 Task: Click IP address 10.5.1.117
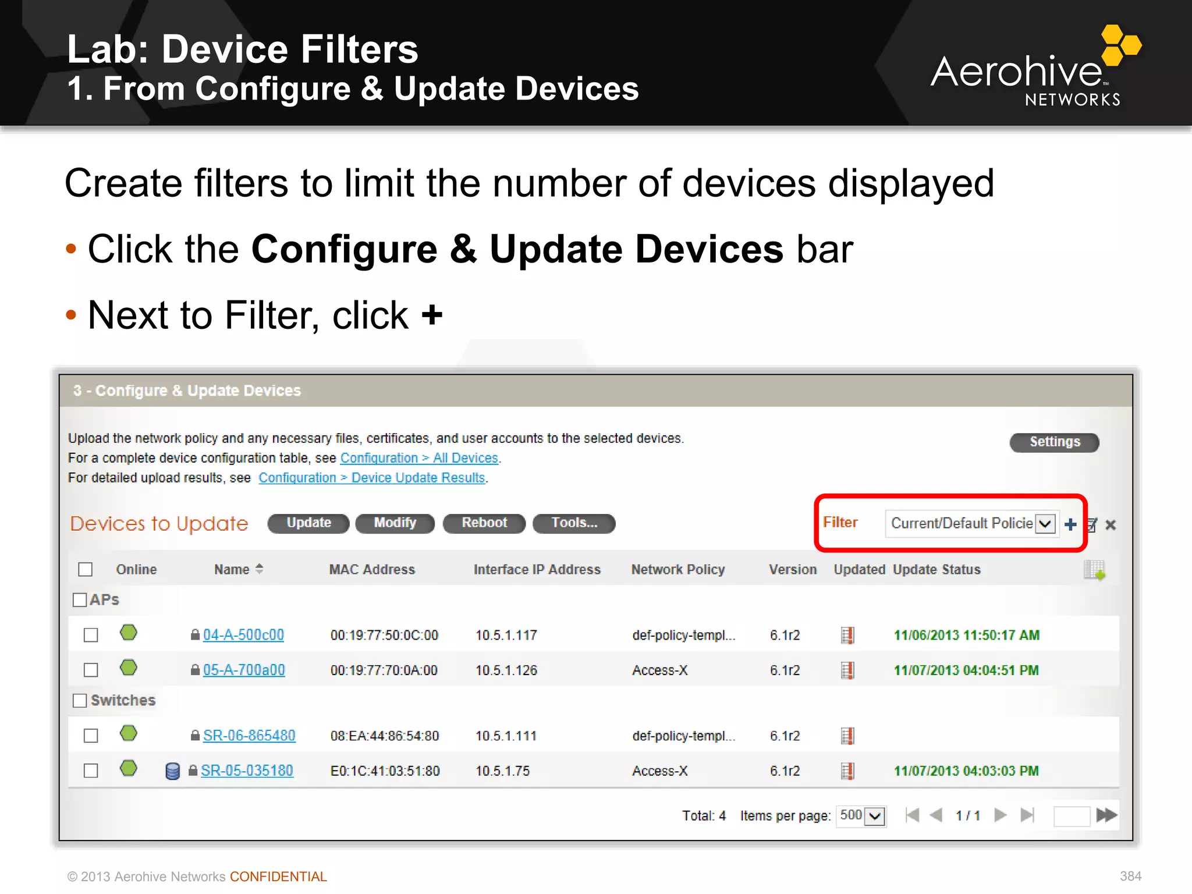506,635
